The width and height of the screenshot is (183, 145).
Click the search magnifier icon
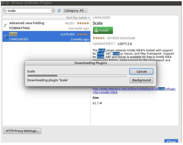pos(5,11)
